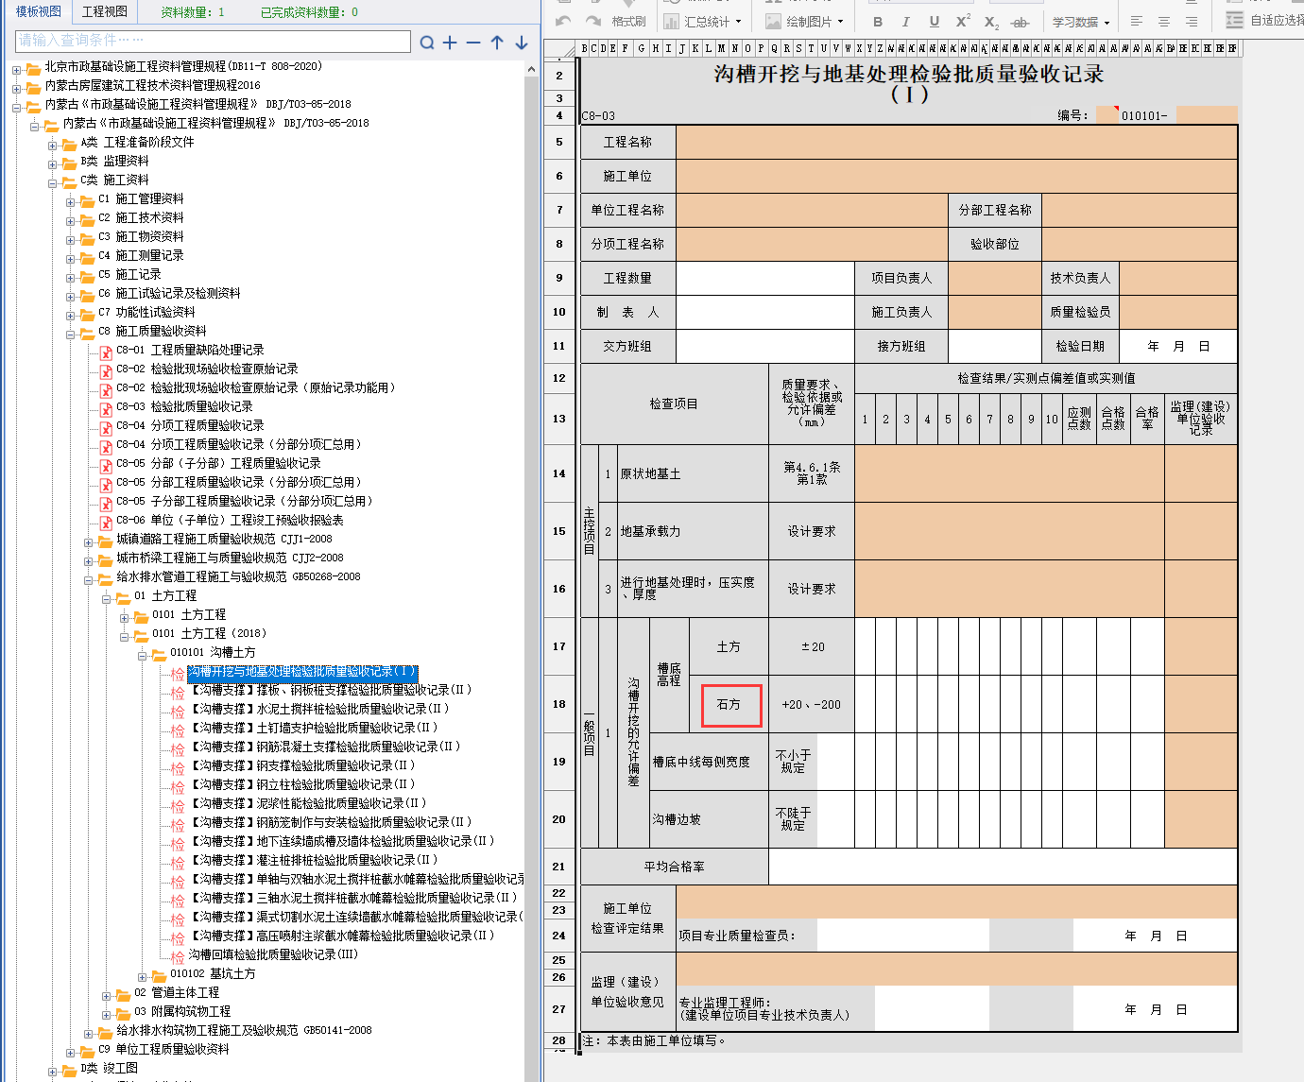Image resolution: width=1304 pixels, height=1082 pixels.
Task: Activate the 格式刷 format painter
Action: [x=628, y=21]
